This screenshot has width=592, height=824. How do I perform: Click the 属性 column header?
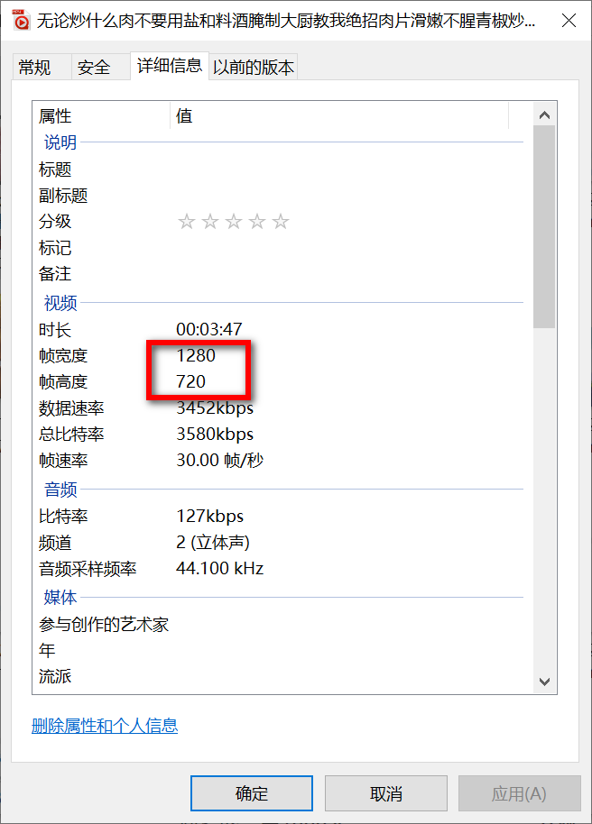point(102,115)
